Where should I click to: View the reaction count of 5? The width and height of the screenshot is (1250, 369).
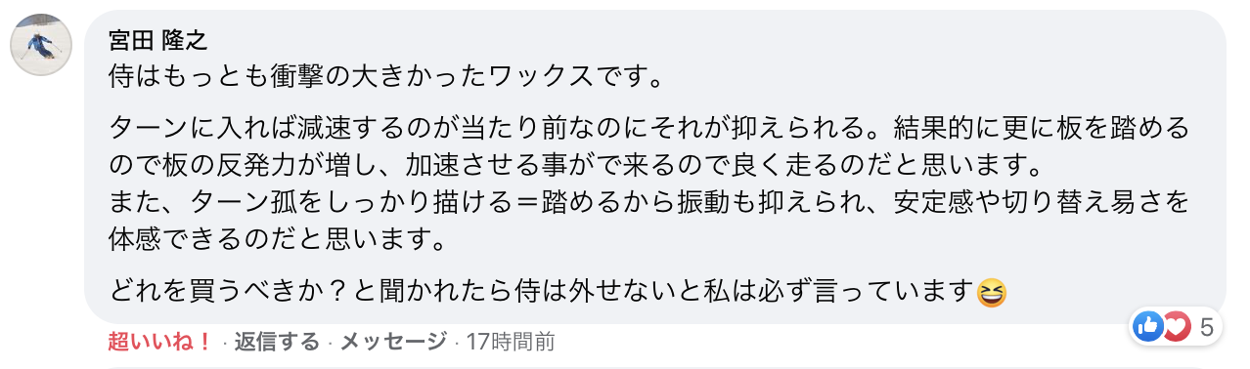(1206, 328)
